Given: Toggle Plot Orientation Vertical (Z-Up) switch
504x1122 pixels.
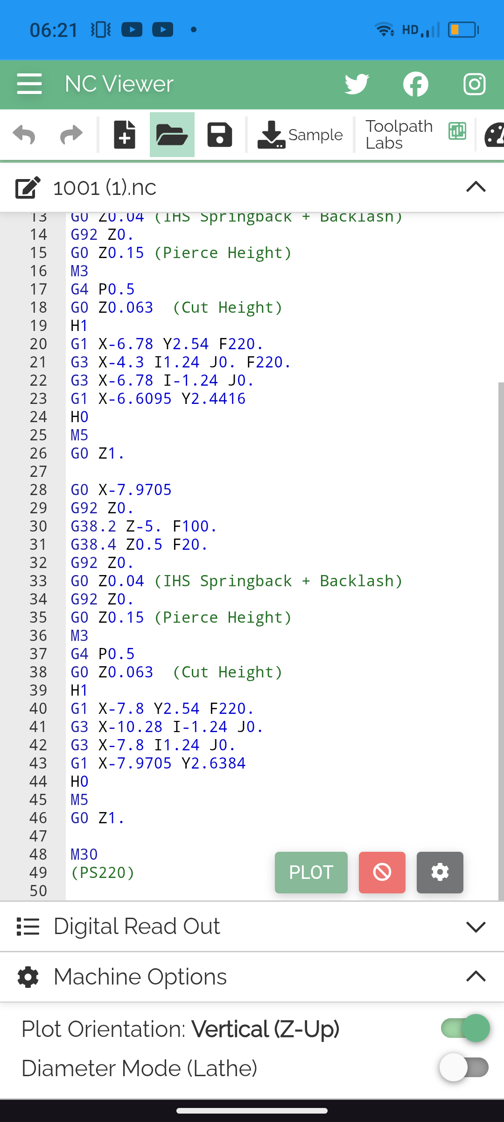Looking at the screenshot, I should [465, 1028].
